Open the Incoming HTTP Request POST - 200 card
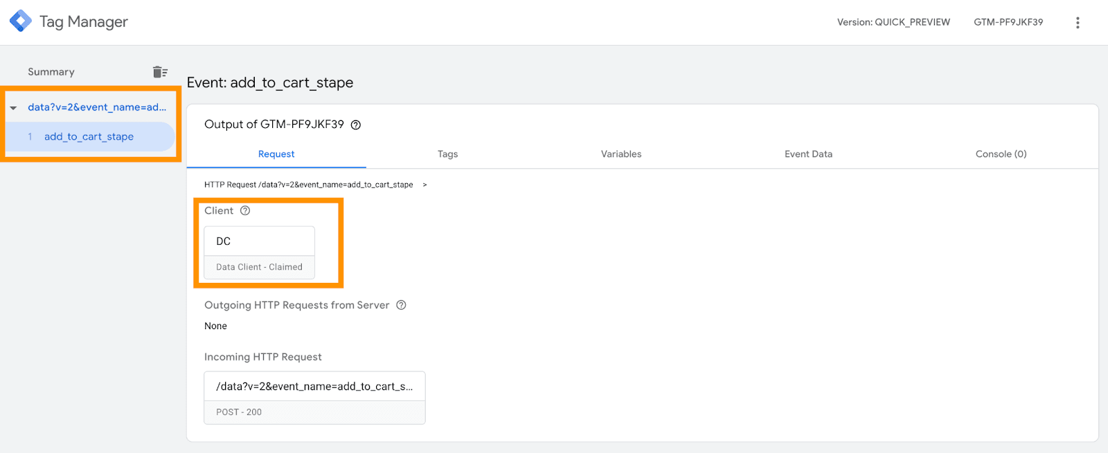Screen dimensions: 1108x453 click(315, 398)
